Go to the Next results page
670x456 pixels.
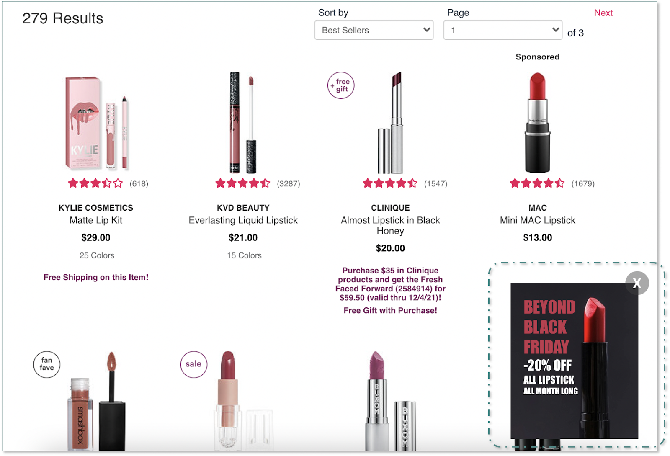(603, 13)
